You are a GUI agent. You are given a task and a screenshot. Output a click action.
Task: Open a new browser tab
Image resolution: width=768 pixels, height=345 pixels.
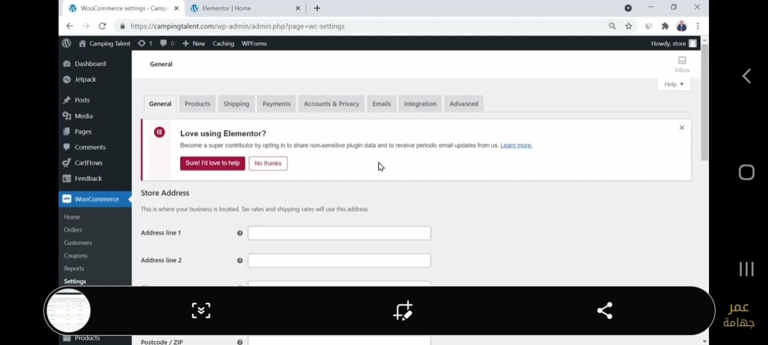(x=317, y=8)
